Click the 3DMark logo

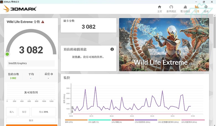click(x=20, y=9)
